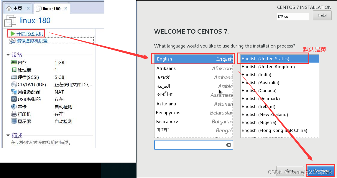Image resolution: width=337 pixels, height=178 pixels.
Task: Click the processor (处理器) icon
Action: 14,70
